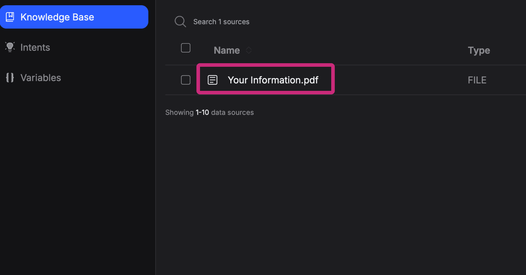Select the Knowledge Base book icon
The width and height of the screenshot is (526, 275).
coord(10,17)
